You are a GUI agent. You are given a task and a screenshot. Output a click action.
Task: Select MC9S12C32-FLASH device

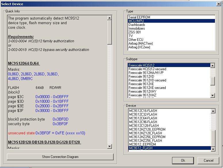(x=169, y=114)
